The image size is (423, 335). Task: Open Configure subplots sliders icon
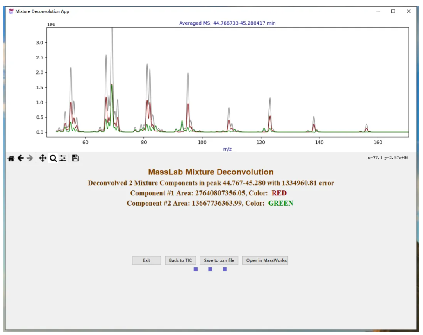click(x=63, y=158)
